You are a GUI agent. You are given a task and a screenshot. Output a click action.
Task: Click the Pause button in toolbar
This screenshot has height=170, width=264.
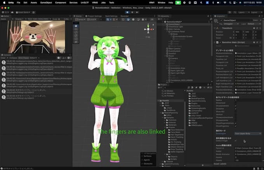(x=132, y=12)
